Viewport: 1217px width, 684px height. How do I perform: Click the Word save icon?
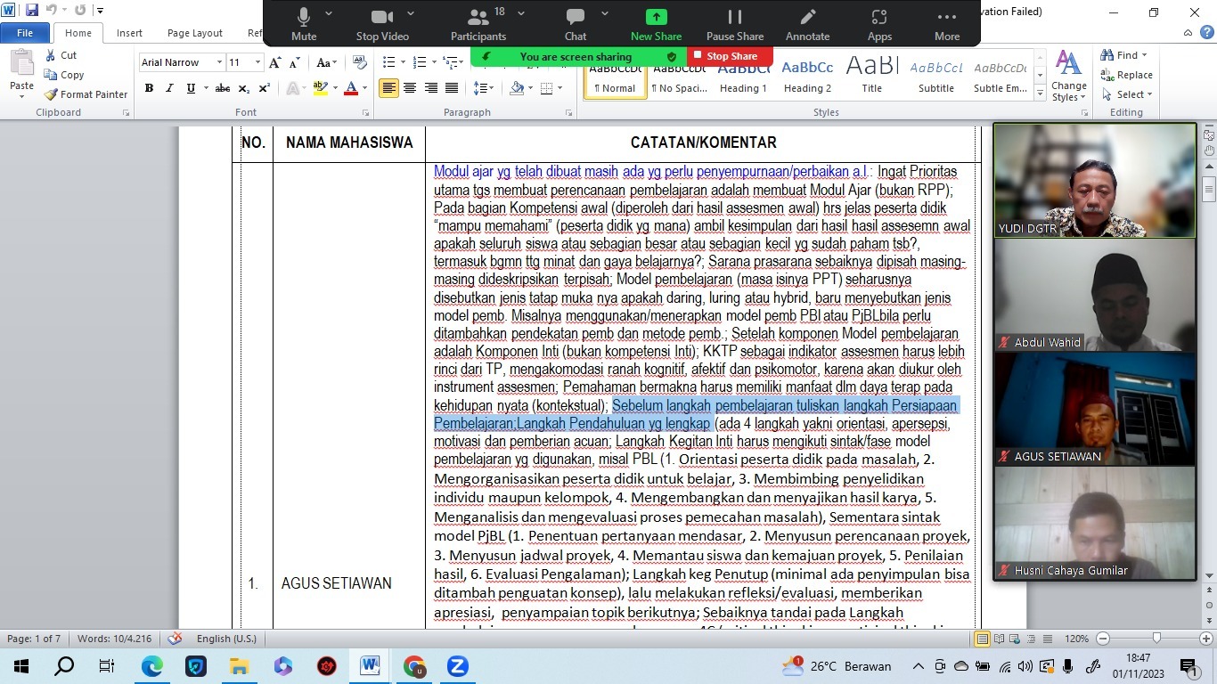[x=32, y=11]
